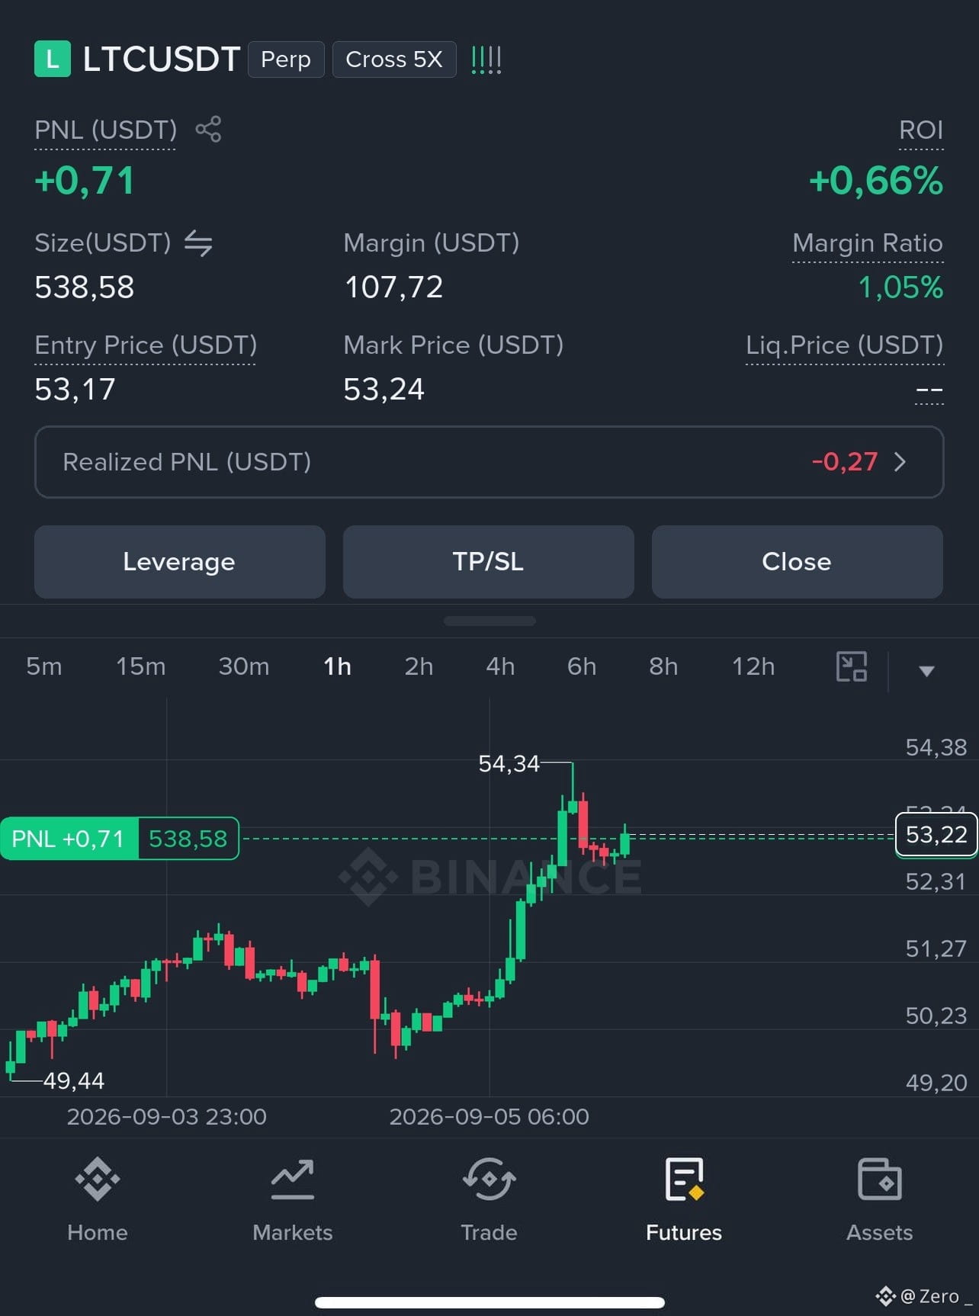Tap the share PNL icon
979x1316 pixels.
pyautogui.click(x=208, y=129)
